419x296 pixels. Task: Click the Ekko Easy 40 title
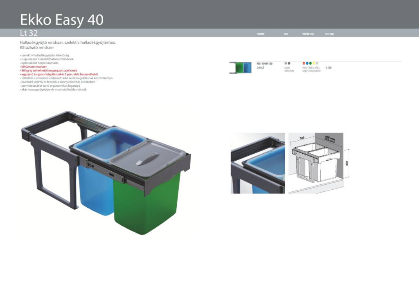point(62,20)
